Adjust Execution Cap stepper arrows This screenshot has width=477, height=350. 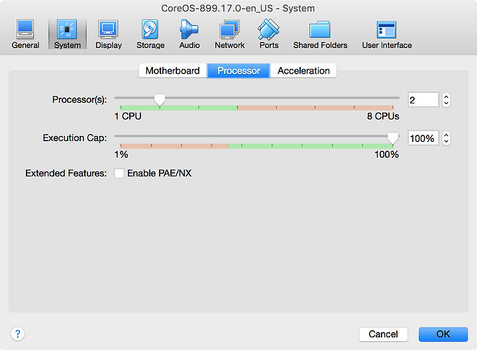pyautogui.click(x=446, y=138)
